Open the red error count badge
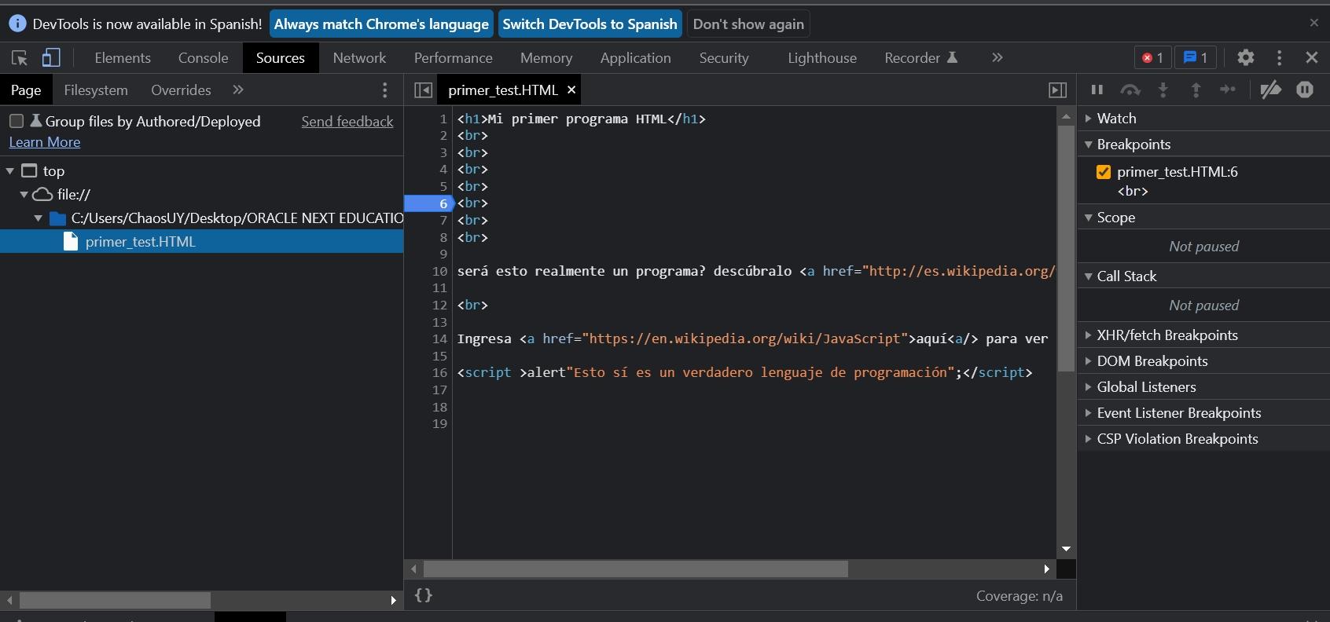This screenshot has height=622, width=1330. pyautogui.click(x=1152, y=57)
